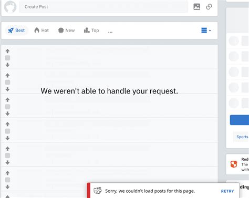Upvote the first placeholder post
Viewport: 249px width, 198px height.
point(7,51)
